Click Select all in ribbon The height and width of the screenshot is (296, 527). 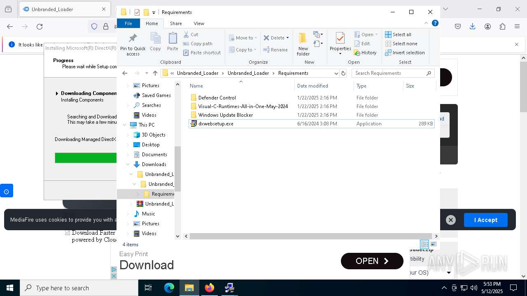click(x=398, y=35)
